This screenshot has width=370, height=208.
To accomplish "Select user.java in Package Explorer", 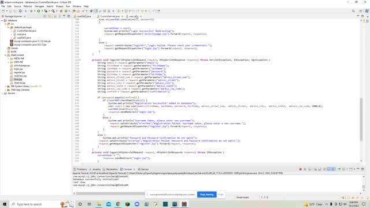I will tap(21, 34).
